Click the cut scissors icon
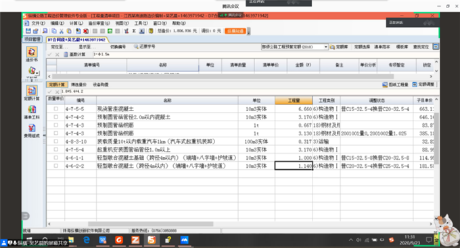 (62, 31)
